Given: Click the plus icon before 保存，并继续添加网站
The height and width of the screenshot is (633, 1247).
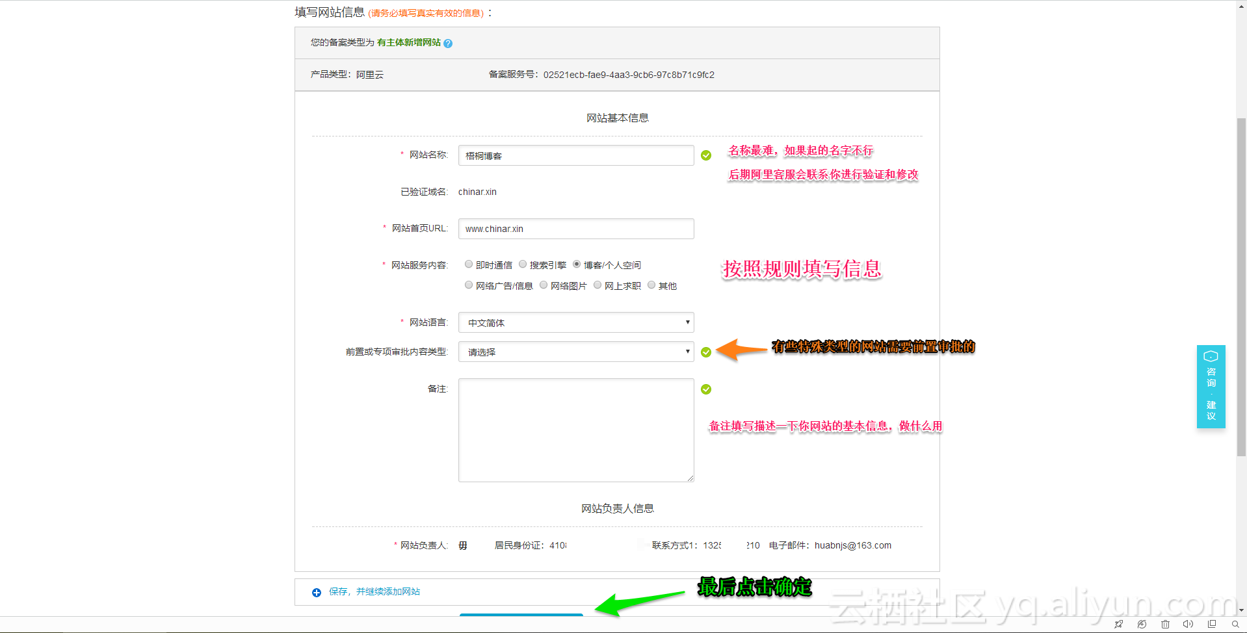Looking at the screenshot, I should point(317,592).
